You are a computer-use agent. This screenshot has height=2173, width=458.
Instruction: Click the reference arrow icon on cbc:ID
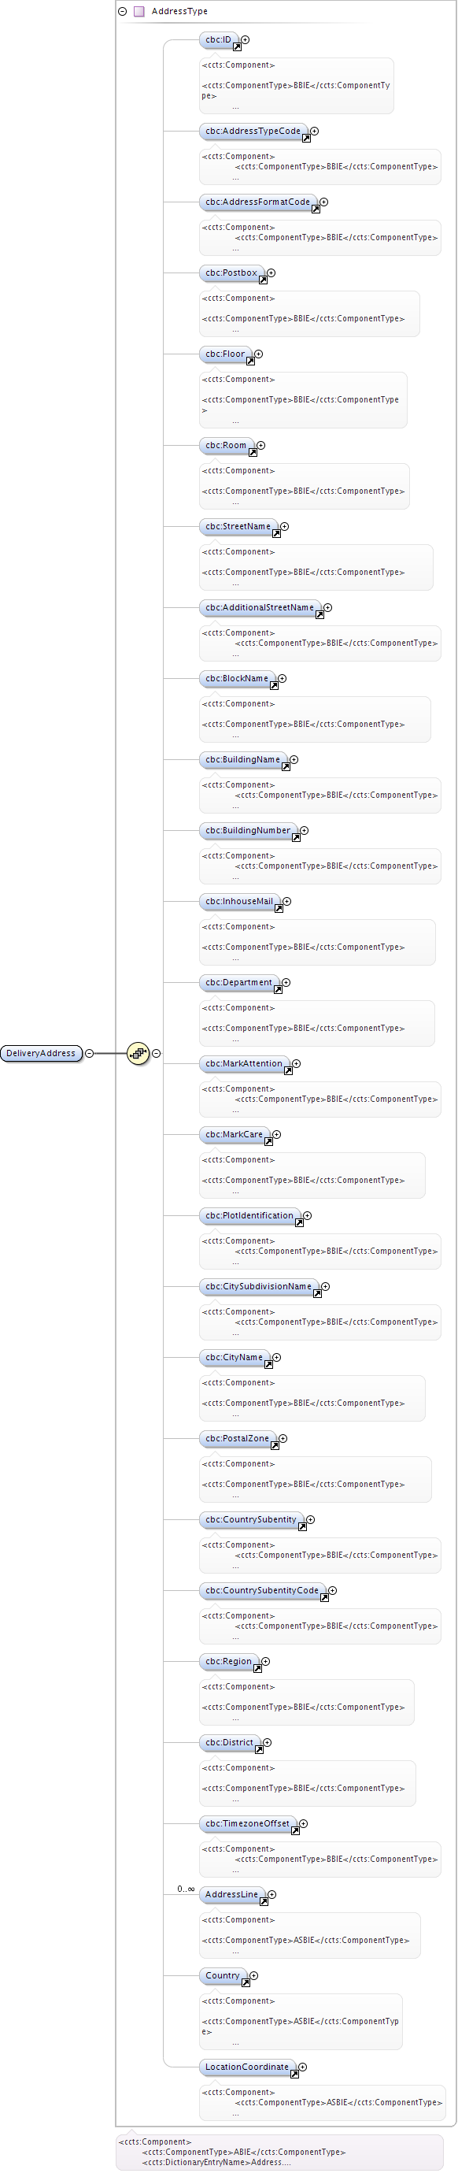(237, 47)
